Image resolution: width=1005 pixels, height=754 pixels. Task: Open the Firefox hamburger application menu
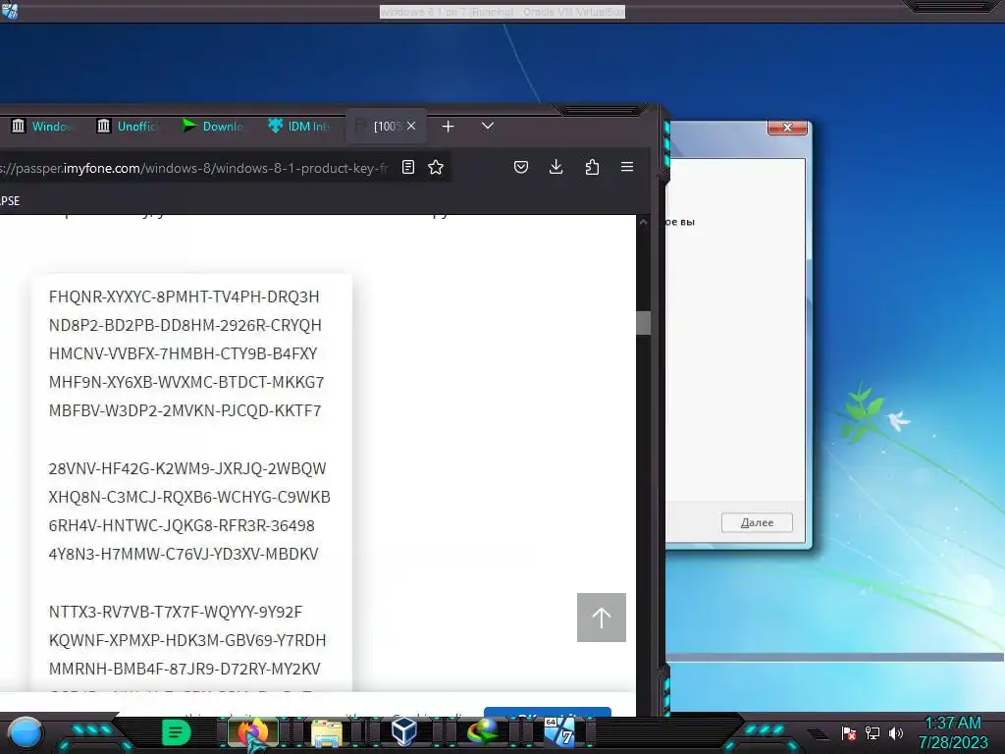pyautogui.click(x=627, y=167)
